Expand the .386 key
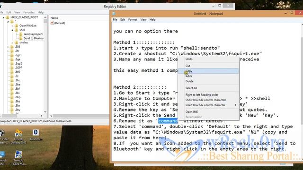The image size is (303, 170). click(x=8, y=47)
